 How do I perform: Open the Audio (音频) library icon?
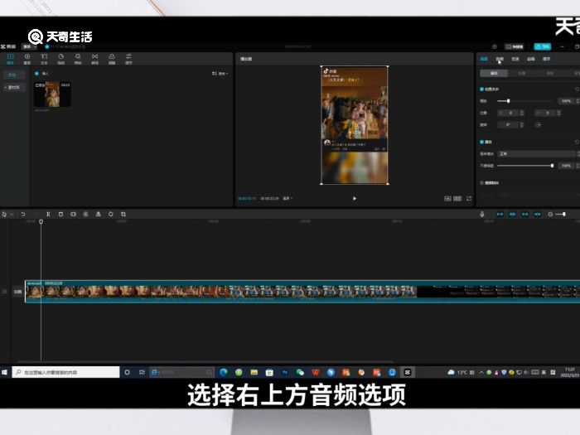(x=27, y=59)
